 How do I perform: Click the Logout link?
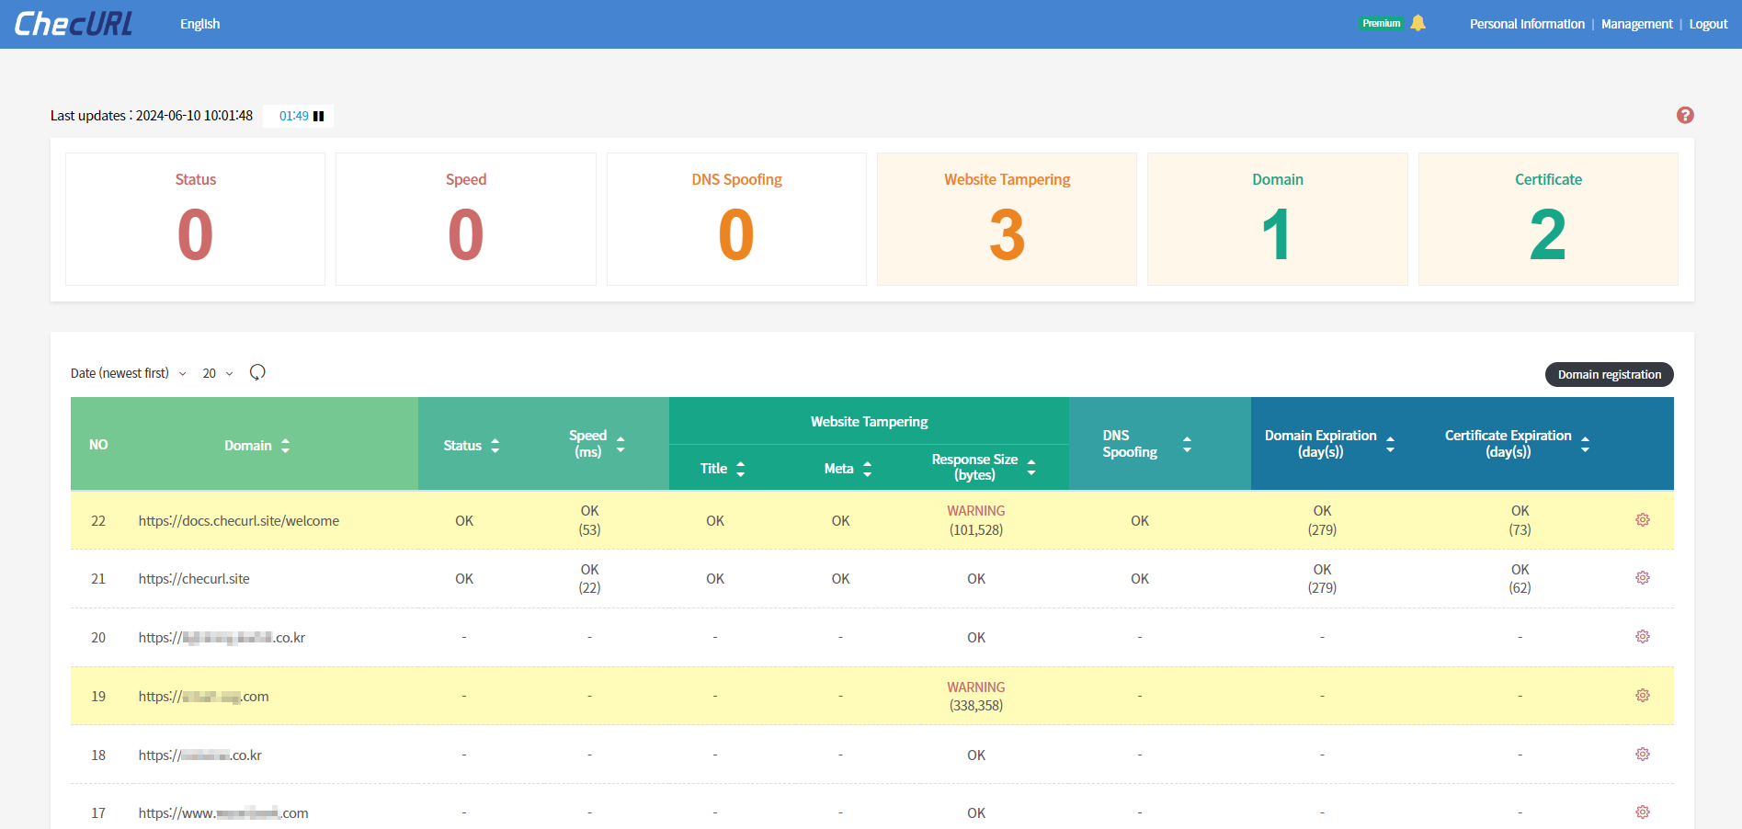pos(1708,24)
